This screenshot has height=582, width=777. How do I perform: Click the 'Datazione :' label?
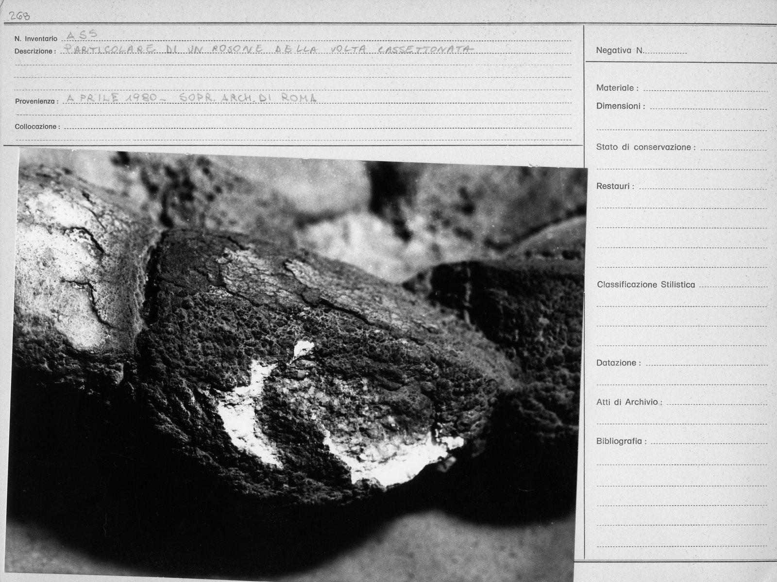point(618,363)
